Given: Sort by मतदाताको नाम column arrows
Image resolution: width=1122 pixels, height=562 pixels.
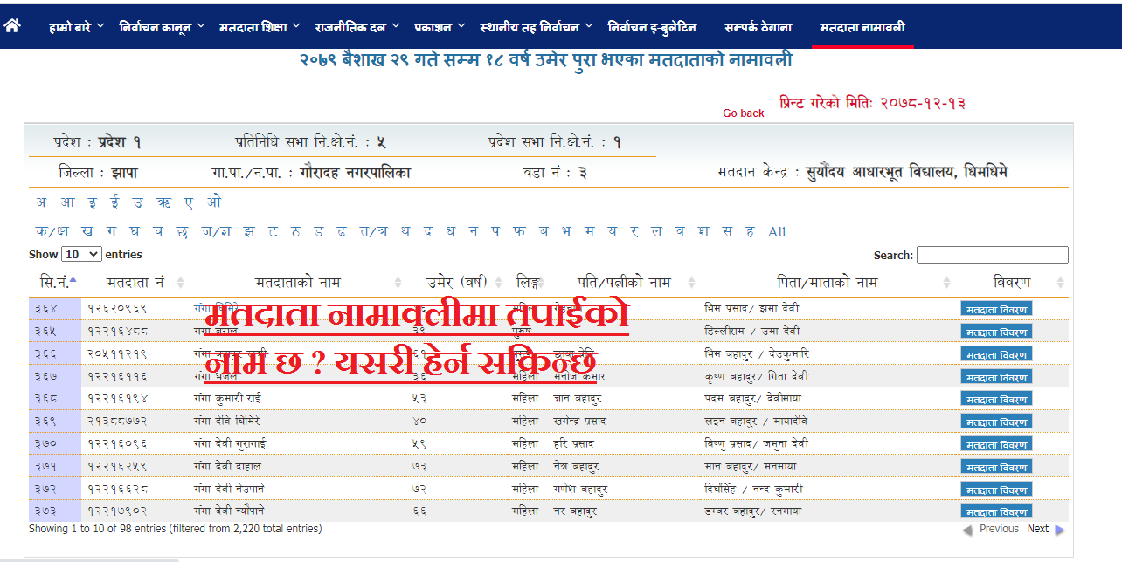Looking at the screenshot, I should [x=398, y=283].
